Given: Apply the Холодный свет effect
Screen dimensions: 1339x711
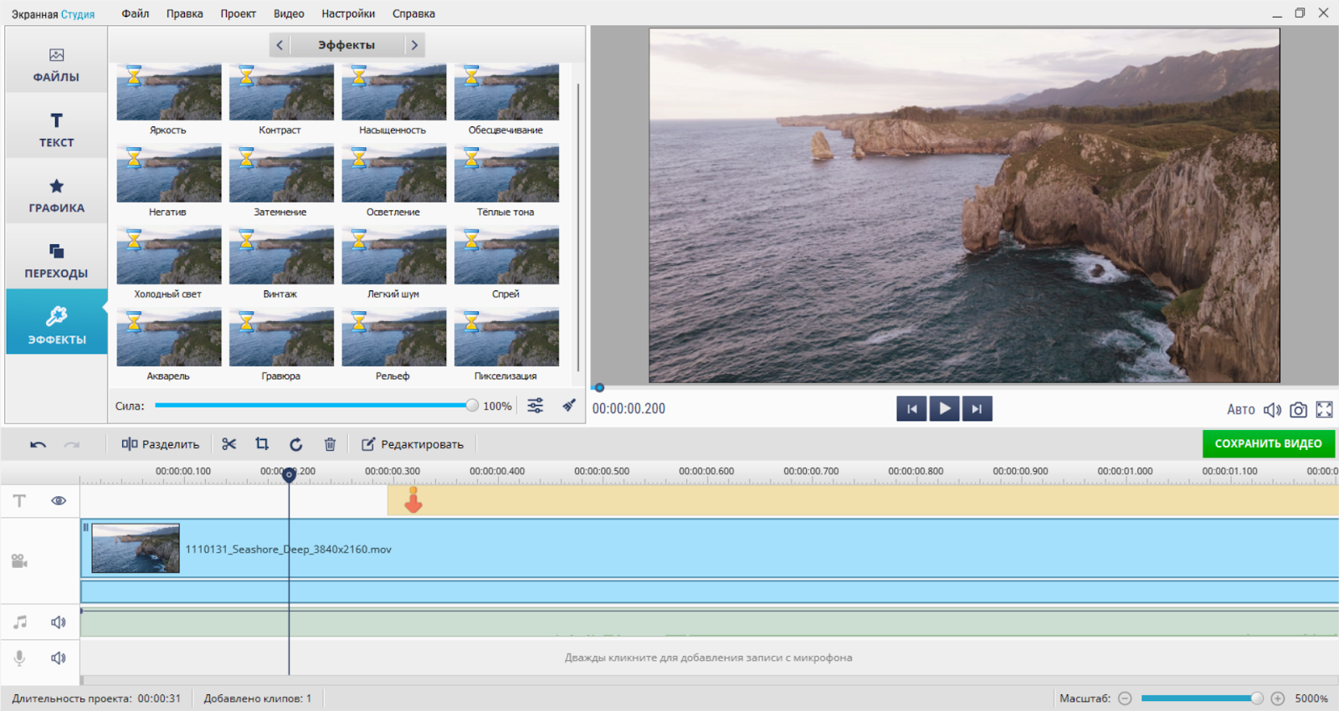Looking at the screenshot, I should click(169, 256).
